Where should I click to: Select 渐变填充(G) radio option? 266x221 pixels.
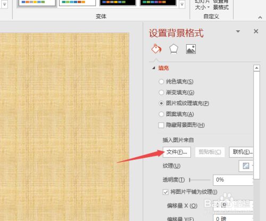pos(161,93)
